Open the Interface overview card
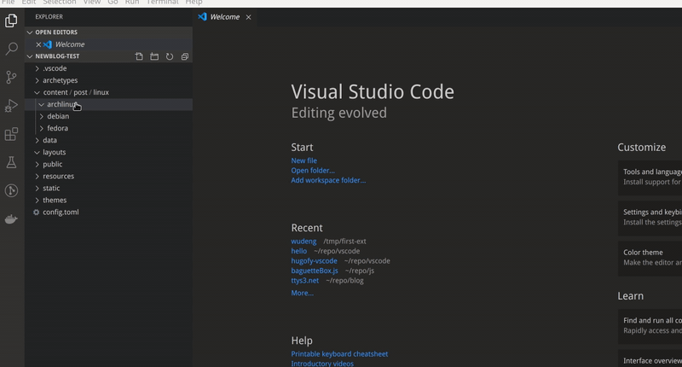The height and width of the screenshot is (367, 682). [x=650, y=359]
